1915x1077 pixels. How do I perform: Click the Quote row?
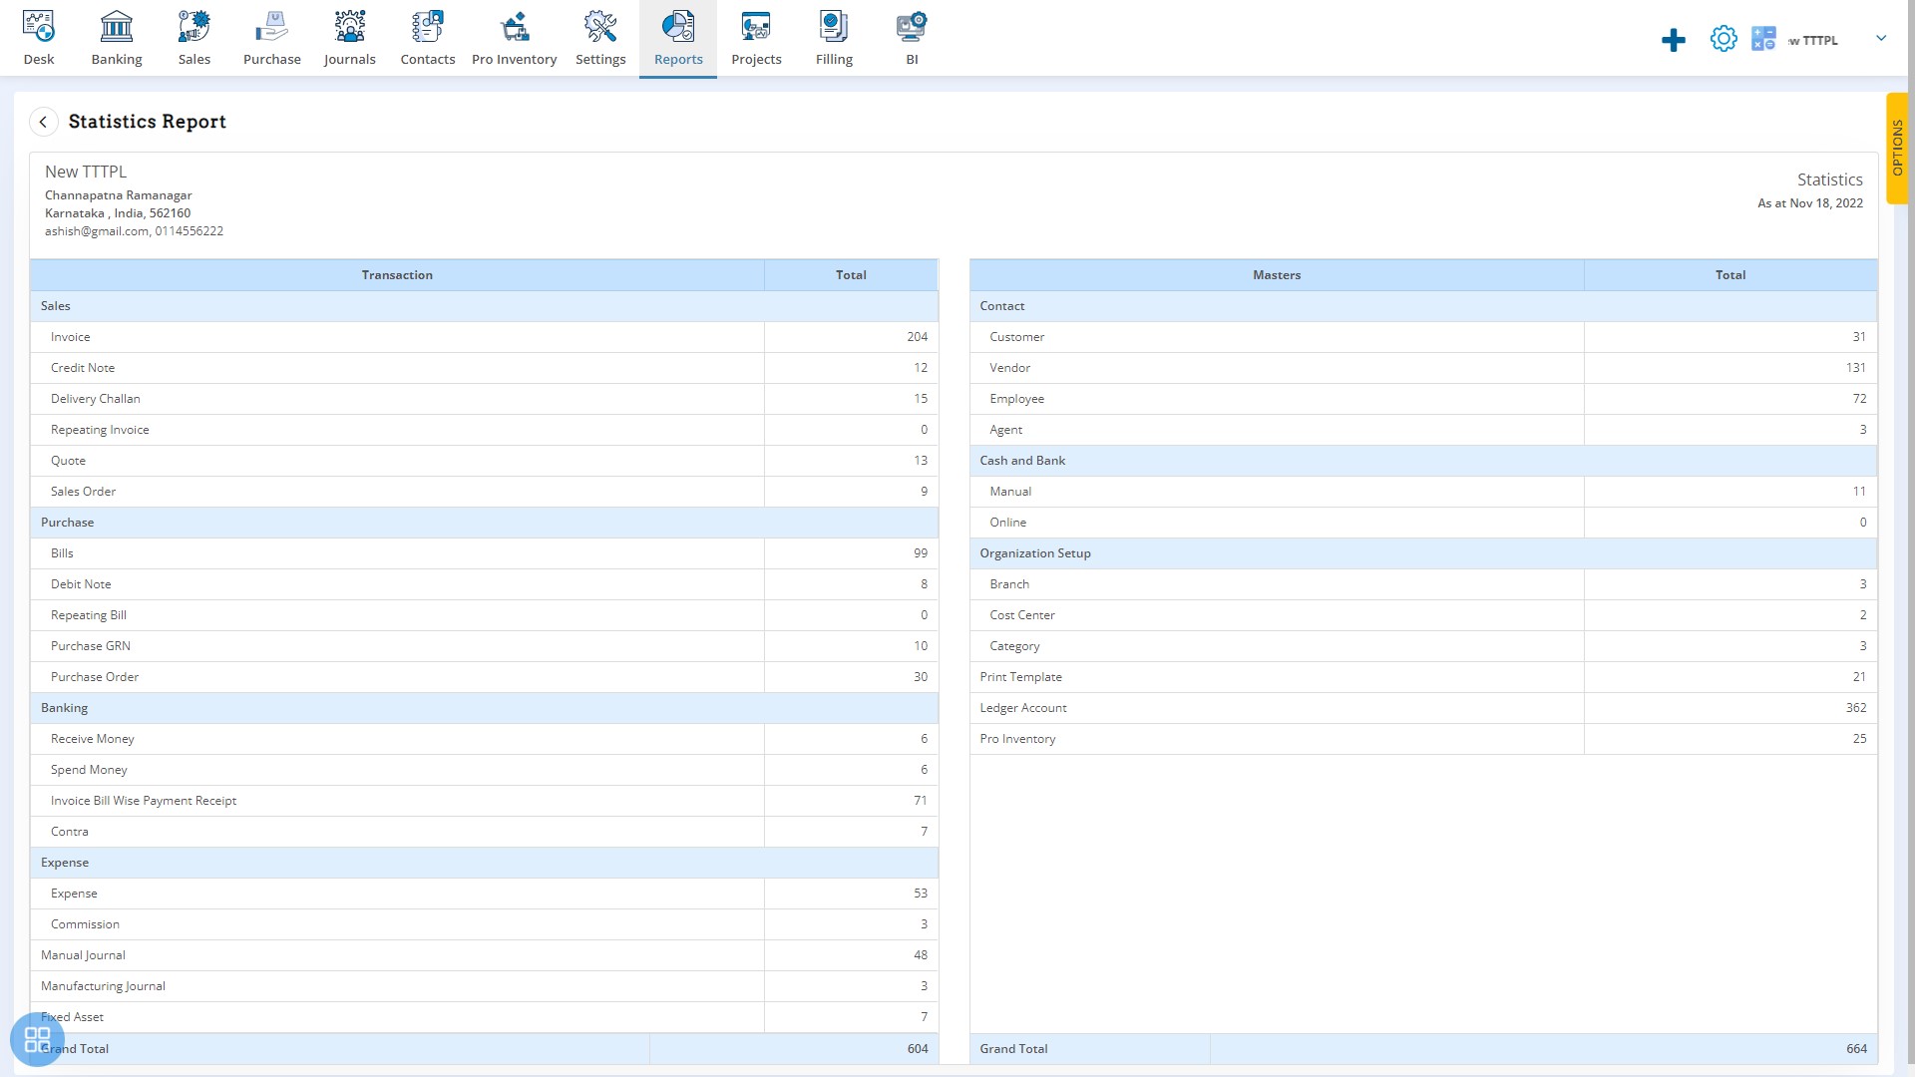click(484, 461)
